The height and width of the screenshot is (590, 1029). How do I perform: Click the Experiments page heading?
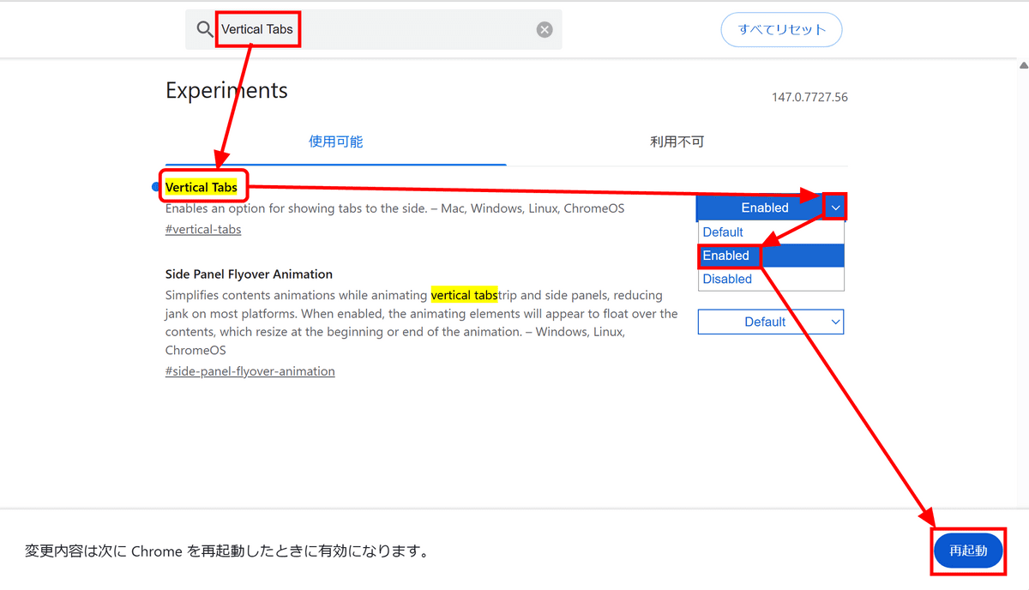[x=226, y=91]
